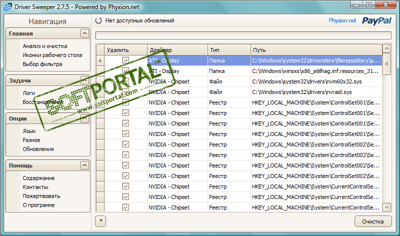Screen dimensions: 400x236
Task: Collapse the Главная navigation panel
Action: tap(84, 33)
